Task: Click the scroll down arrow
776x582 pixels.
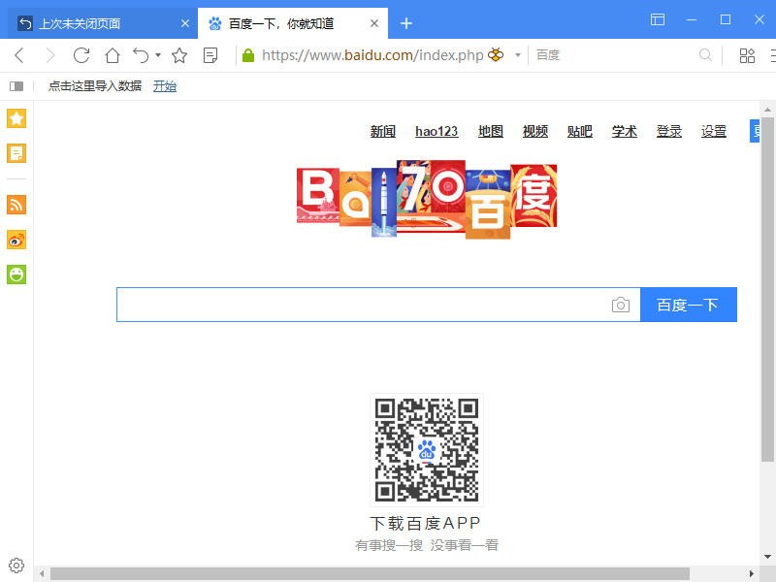Action: 767,557
